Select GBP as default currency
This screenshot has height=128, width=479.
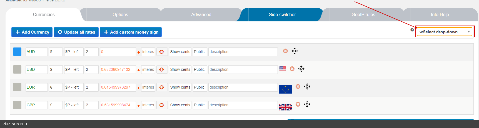click(17, 105)
